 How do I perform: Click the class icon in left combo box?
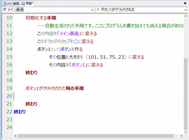point(4,10)
